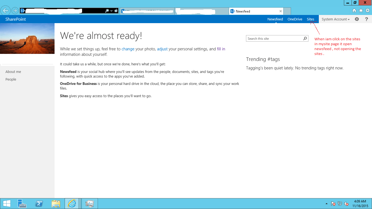Click the desert profile banner image
This screenshot has height=209, width=372.
coord(27,38)
